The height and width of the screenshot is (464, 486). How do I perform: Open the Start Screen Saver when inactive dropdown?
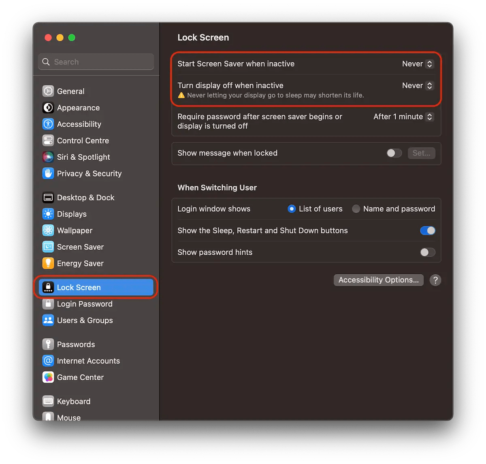click(417, 64)
